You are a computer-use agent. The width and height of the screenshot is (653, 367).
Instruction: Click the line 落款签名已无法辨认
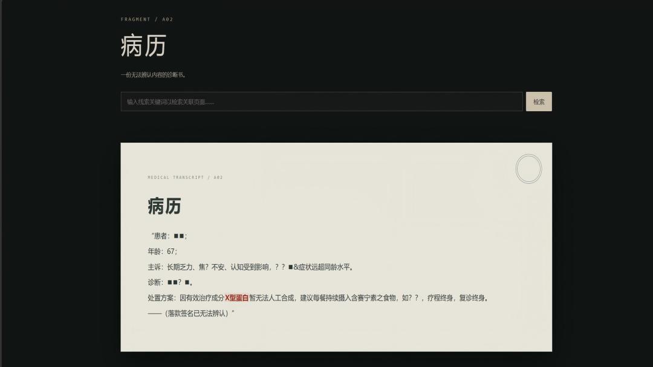pos(191,313)
